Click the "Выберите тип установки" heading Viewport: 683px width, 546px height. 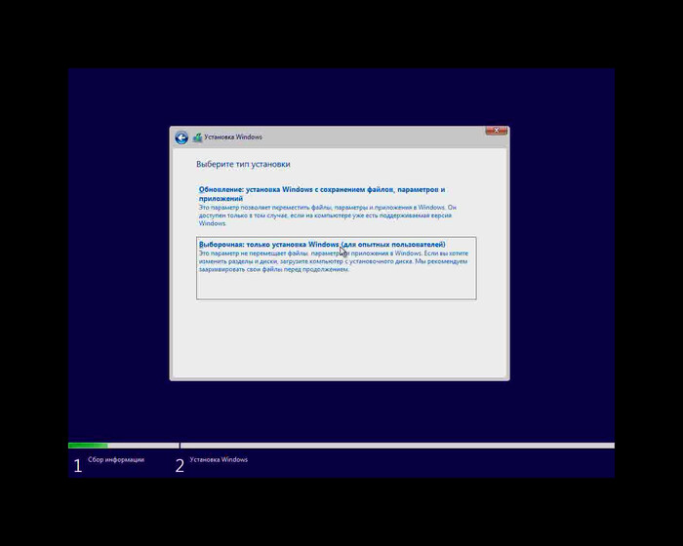tap(243, 165)
